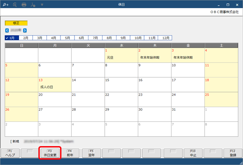Image resolution: width=243 pixels, height=165 pixels.
Task: Click the F3 休日変更 button
Action: 50,153
